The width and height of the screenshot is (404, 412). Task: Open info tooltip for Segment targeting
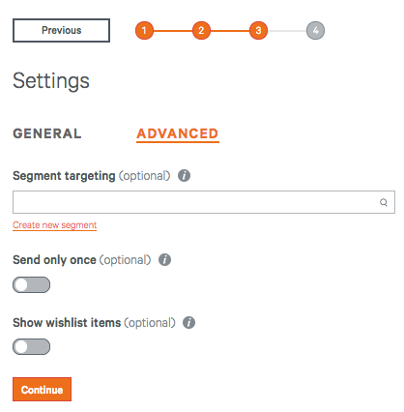[x=184, y=176]
